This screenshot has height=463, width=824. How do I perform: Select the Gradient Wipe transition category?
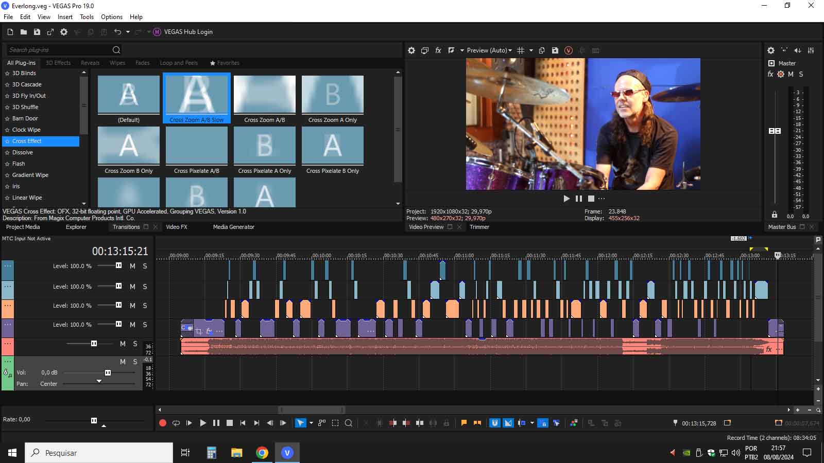coord(30,175)
